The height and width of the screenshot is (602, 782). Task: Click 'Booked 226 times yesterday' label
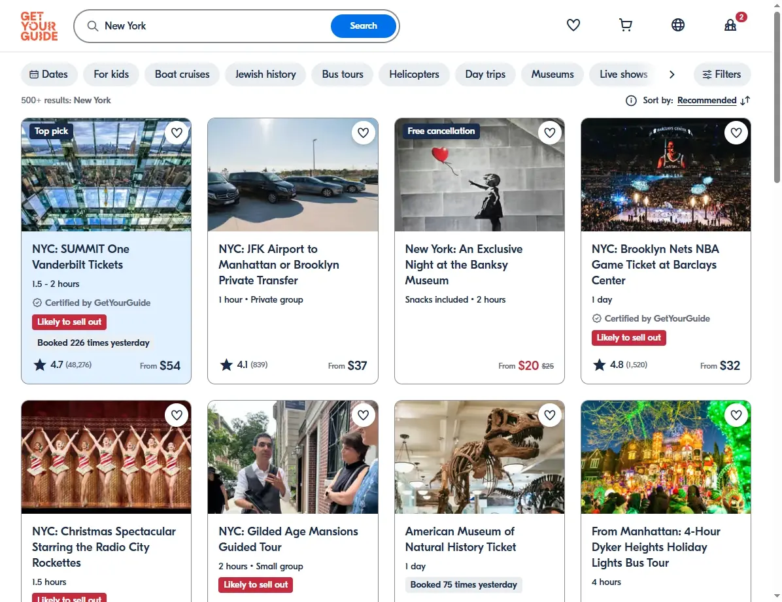click(93, 343)
